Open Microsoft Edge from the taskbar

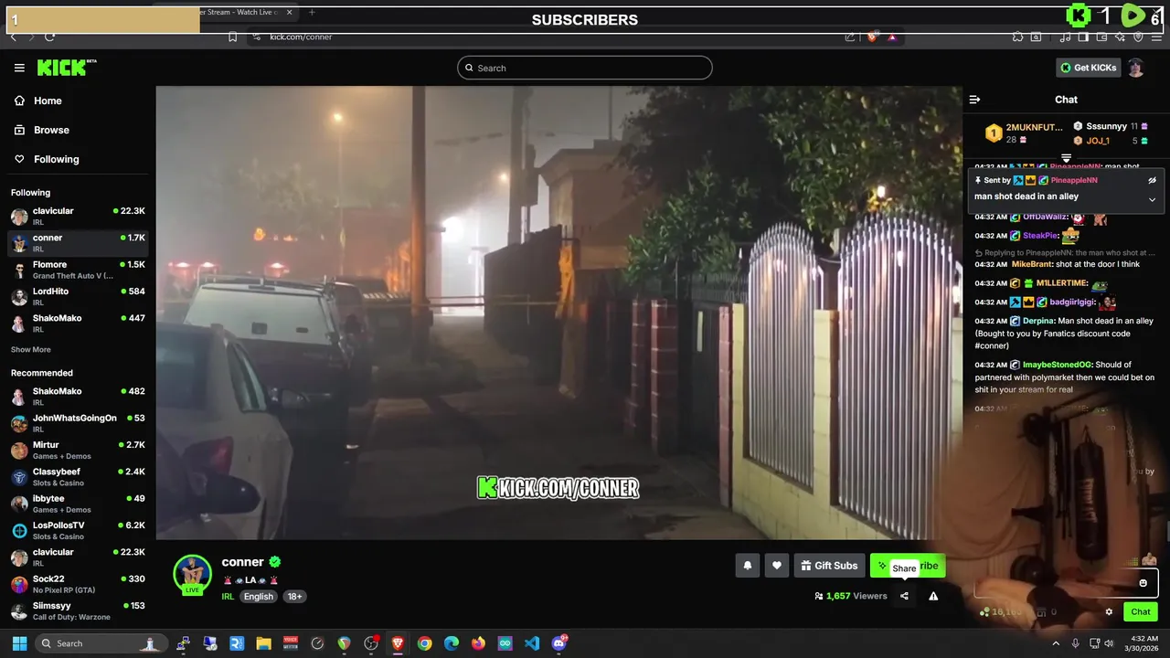452,643
